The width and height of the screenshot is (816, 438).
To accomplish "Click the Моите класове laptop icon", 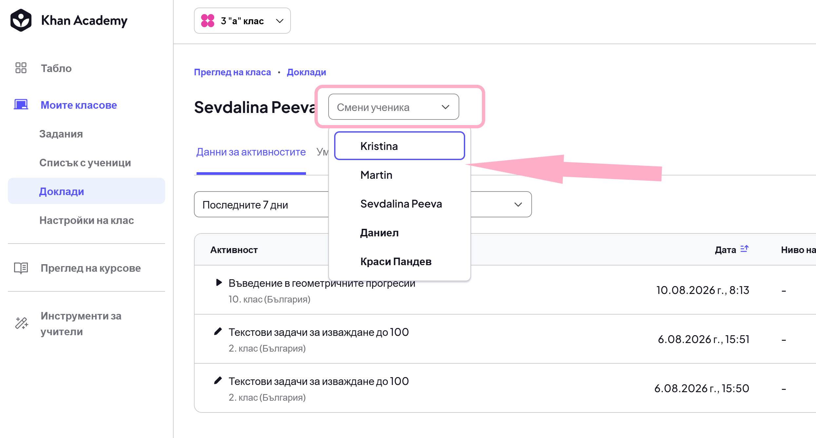I will pyautogui.click(x=21, y=105).
